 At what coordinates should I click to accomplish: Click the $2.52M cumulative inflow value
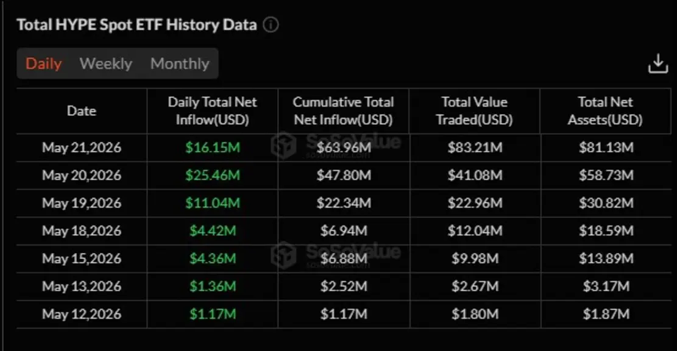[344, 286]
